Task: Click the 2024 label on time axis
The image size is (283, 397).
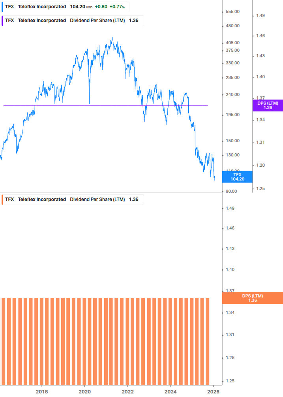Action: (171, 392)
